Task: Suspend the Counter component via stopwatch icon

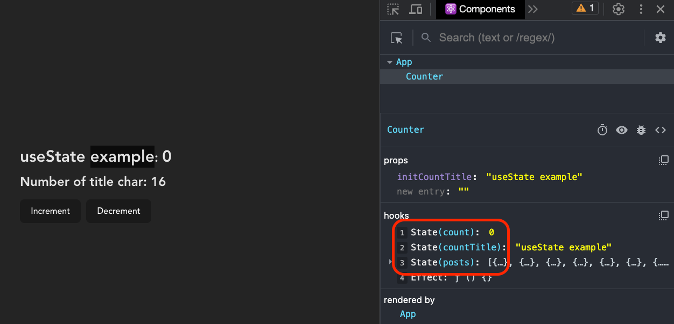Action: [602, 129]
